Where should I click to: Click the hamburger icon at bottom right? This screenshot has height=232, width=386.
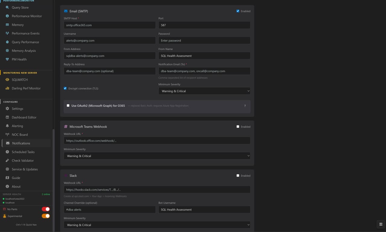pyautogui.click(x=381, y=224)
